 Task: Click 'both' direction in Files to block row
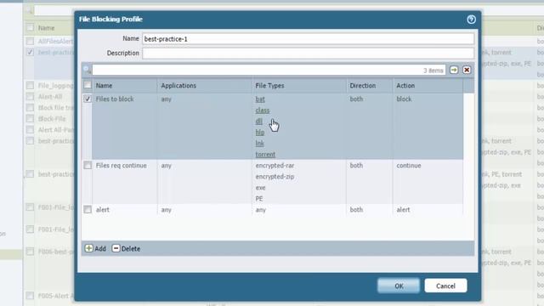[356, 99]
